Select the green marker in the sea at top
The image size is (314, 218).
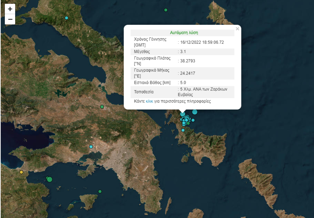click(166, 10)
